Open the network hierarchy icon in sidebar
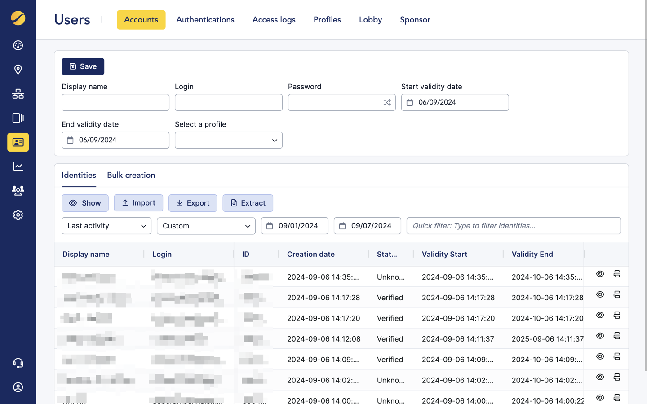This screenshot has height=404, width=647. [x=18, y=94]
